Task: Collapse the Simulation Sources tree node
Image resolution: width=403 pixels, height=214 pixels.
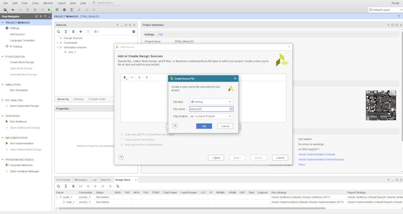Action: pyautogui.click(x=58, y=47)
